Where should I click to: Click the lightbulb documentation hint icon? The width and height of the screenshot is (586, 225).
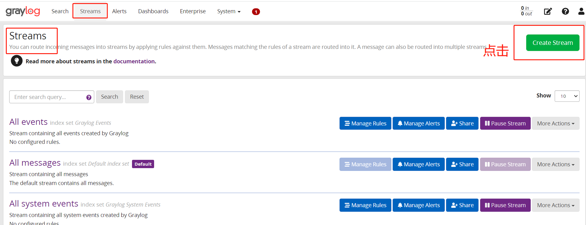coord(17,61)
